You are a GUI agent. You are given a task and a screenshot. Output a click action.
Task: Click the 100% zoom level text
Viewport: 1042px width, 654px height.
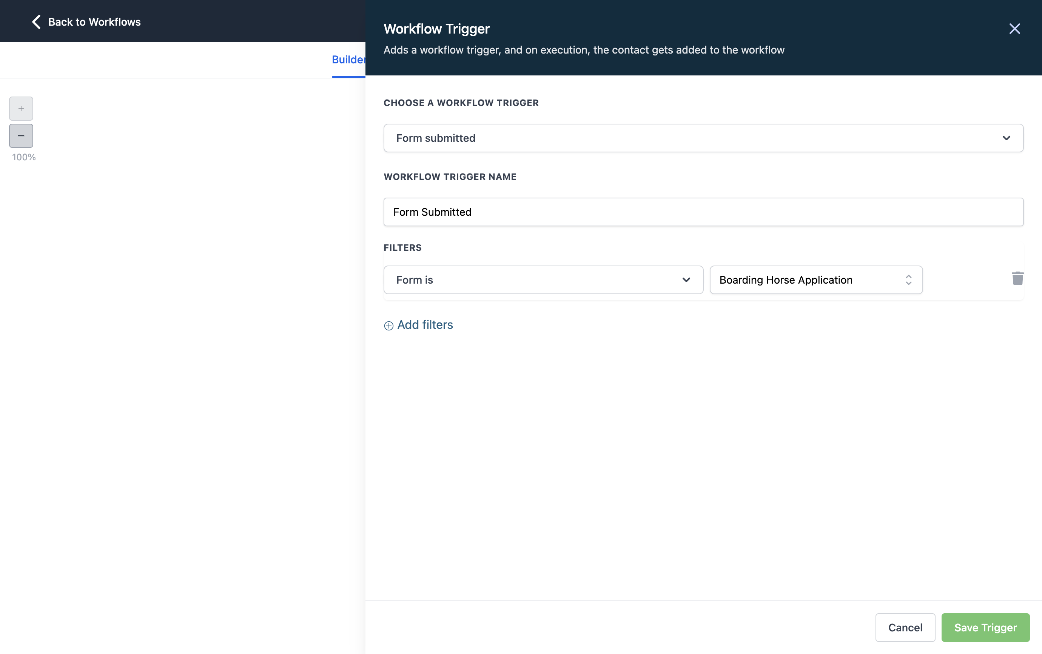pos(24,157)
